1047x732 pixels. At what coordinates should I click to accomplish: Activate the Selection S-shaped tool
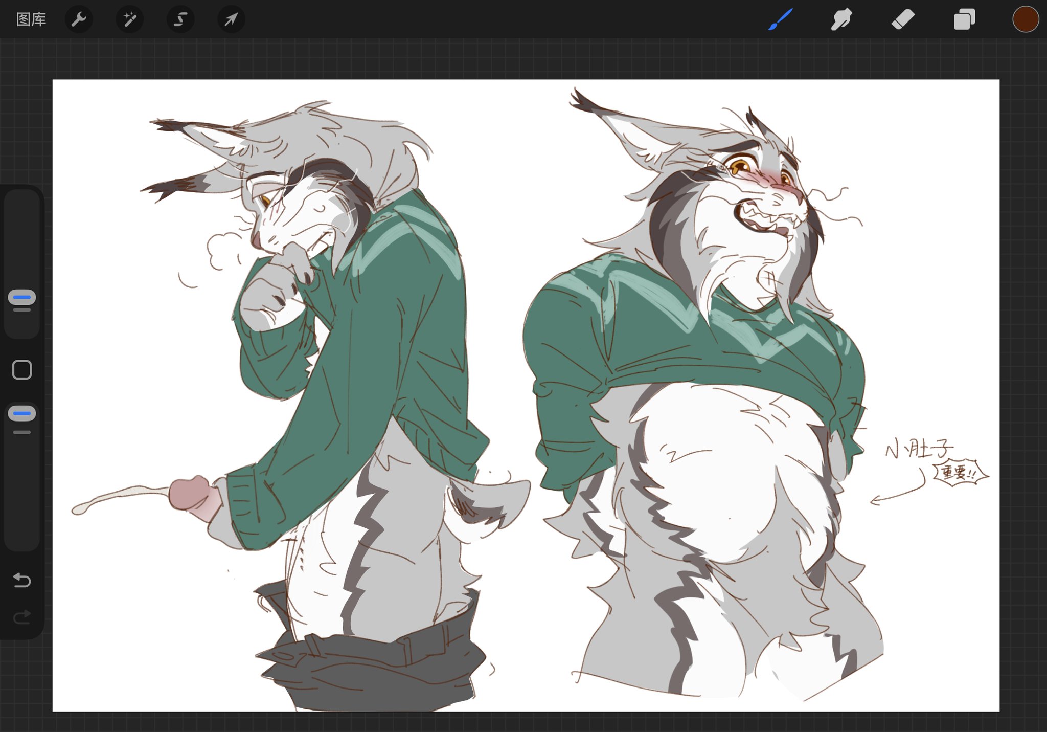pos(180,19)
